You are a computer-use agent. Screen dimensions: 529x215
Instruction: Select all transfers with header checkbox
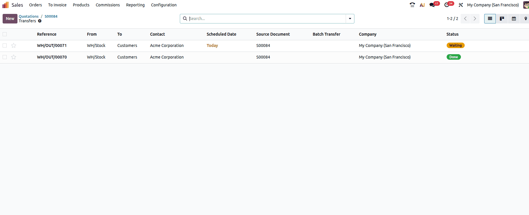click(x=5, y=34)
